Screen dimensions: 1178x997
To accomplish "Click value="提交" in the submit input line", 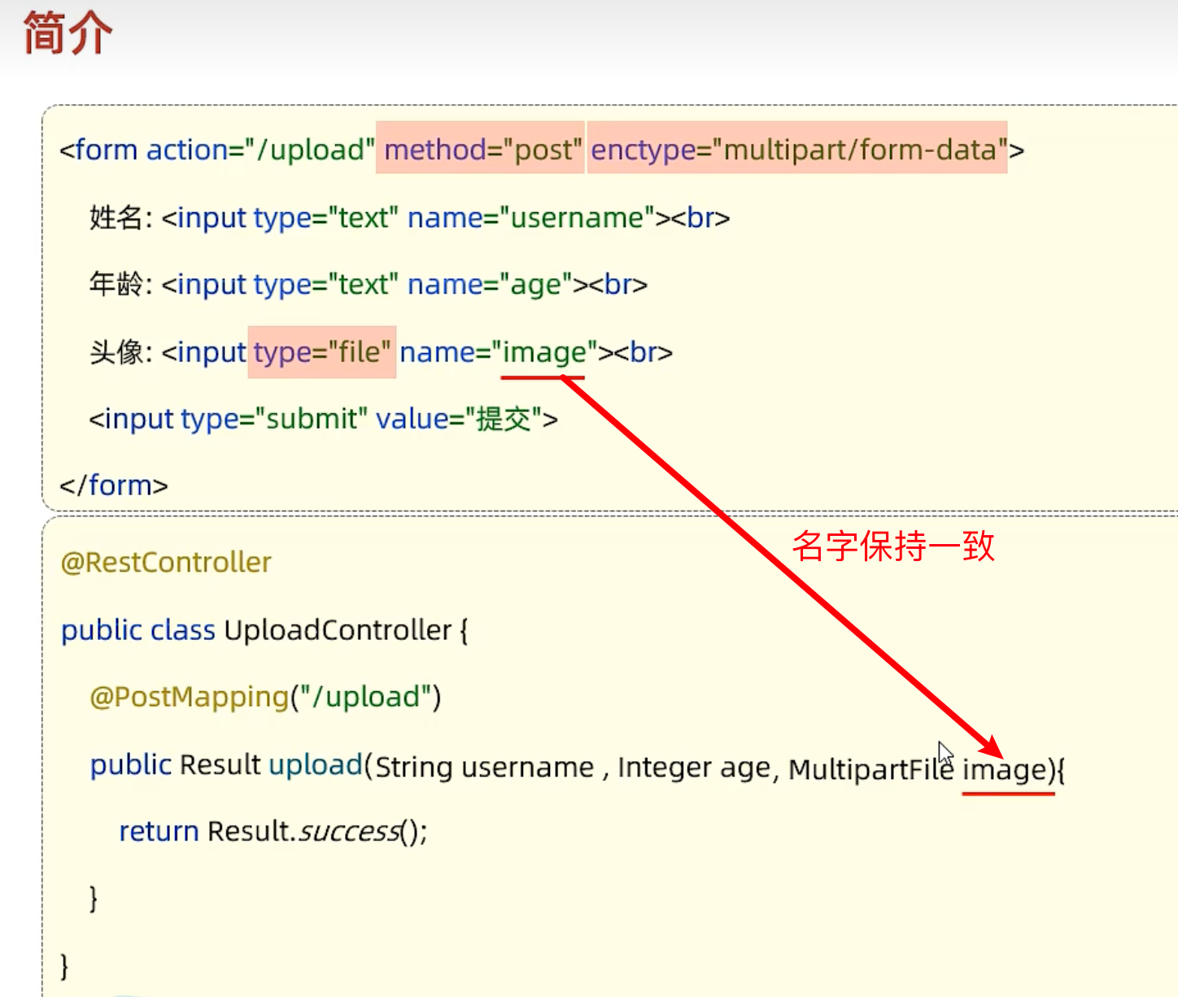I will pyautogui.click(x=459, y=419).
